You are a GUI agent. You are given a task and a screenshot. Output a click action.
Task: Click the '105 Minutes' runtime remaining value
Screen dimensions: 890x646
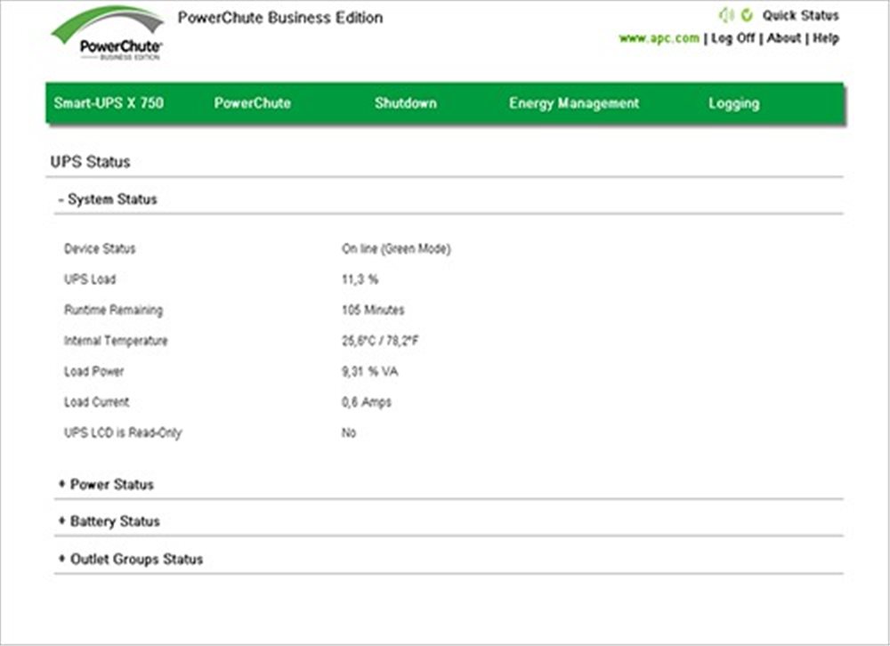pyautogui.click(x=373, y=311)
